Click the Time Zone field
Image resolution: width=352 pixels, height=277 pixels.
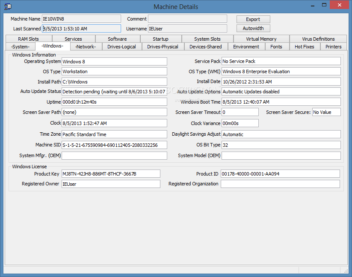point(115,134)
